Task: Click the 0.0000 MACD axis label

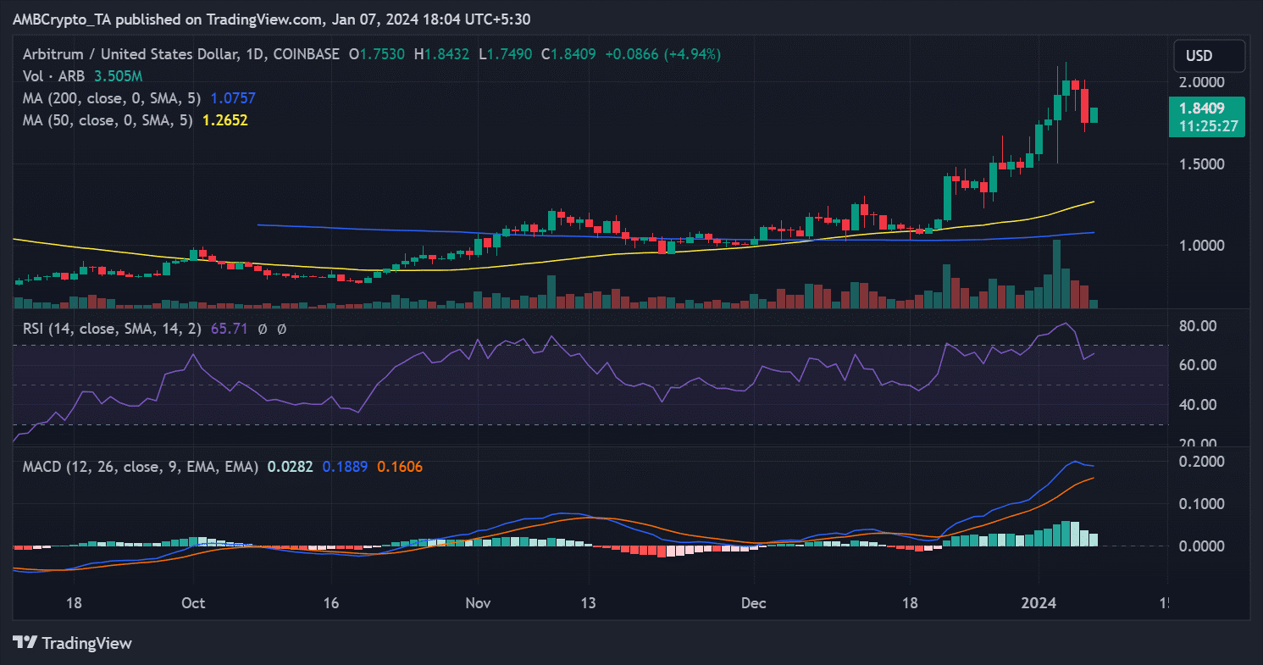Action: point(1200,546)
